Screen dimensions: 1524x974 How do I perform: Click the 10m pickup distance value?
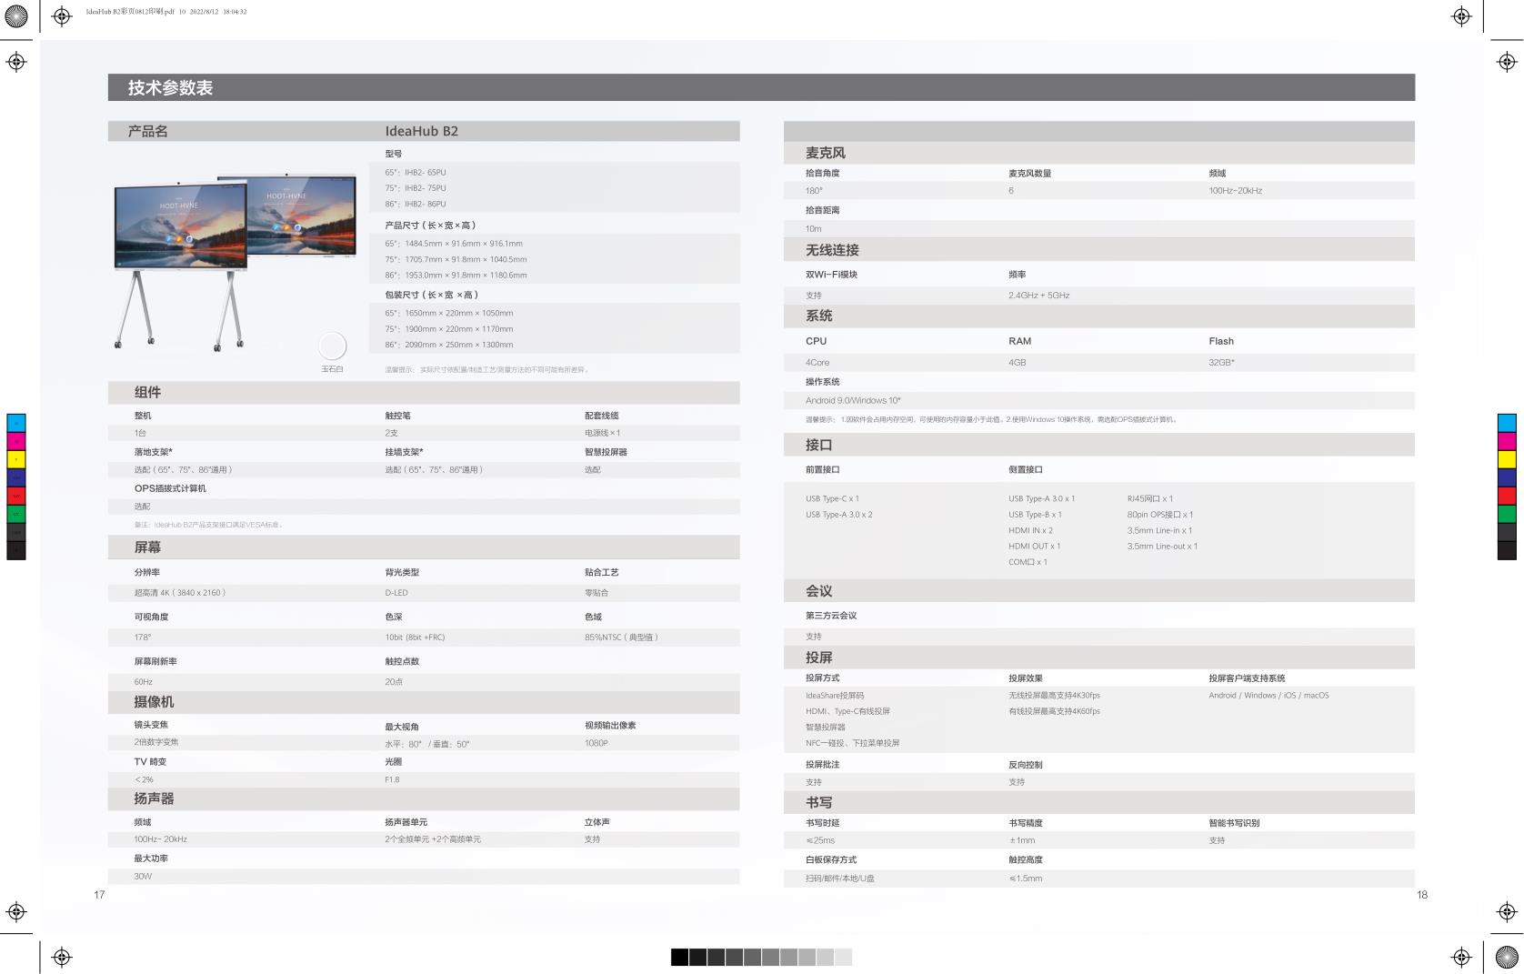(813, 228)
